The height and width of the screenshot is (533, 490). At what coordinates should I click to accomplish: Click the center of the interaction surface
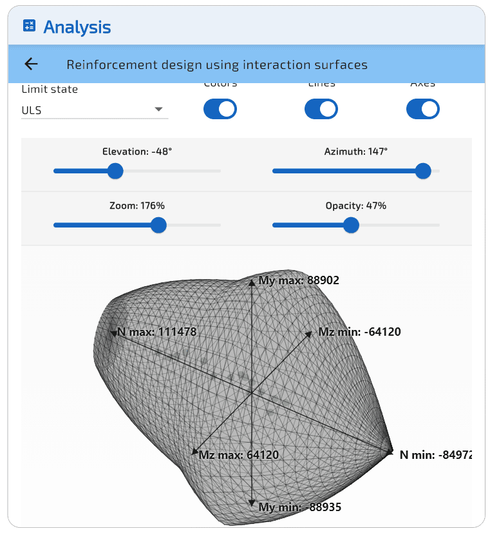click(x=251, y=393)
